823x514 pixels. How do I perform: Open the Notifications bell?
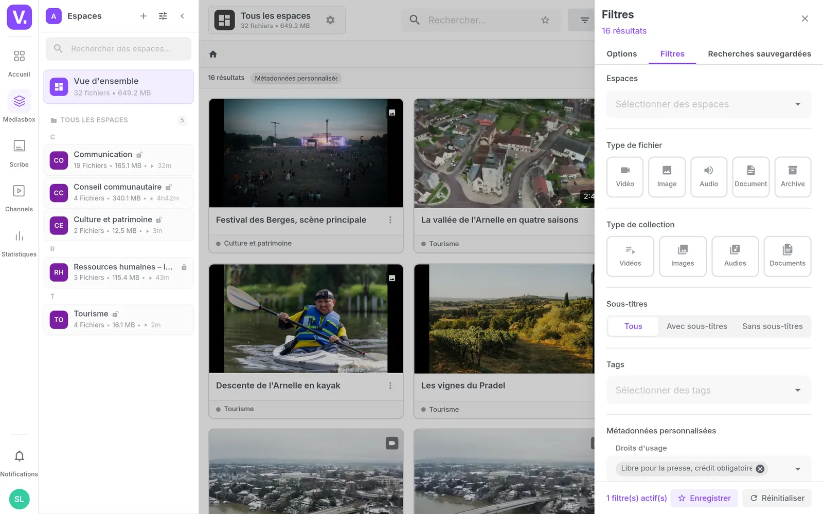[19, 463]
